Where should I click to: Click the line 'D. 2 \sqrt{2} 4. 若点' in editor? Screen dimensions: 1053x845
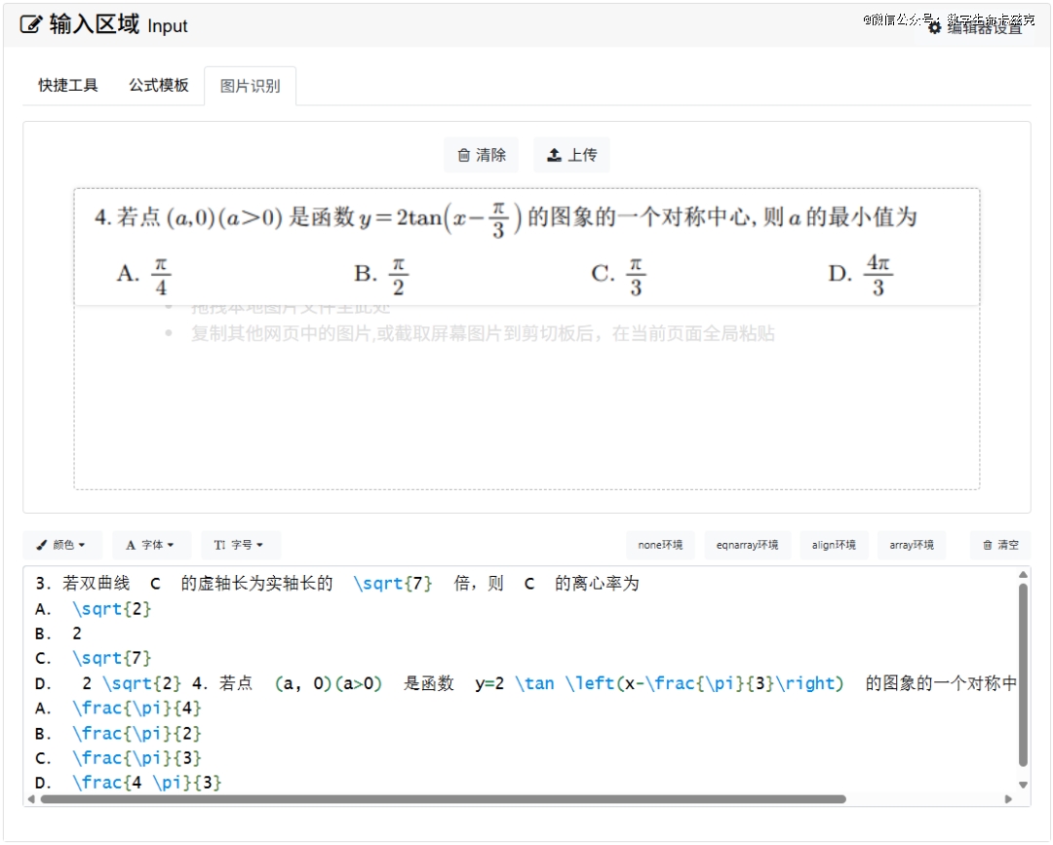coord(526,683)
